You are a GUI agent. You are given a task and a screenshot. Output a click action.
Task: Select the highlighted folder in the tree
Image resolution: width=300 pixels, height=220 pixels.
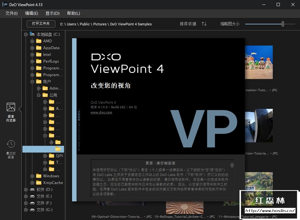coord(58,149)
